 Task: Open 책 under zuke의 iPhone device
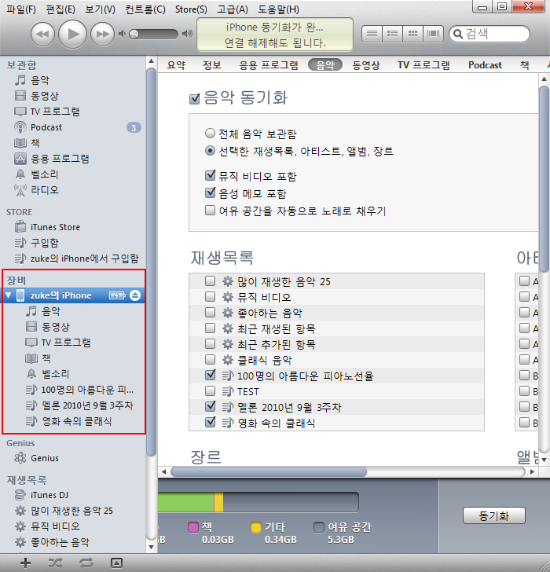coord(46,358)
